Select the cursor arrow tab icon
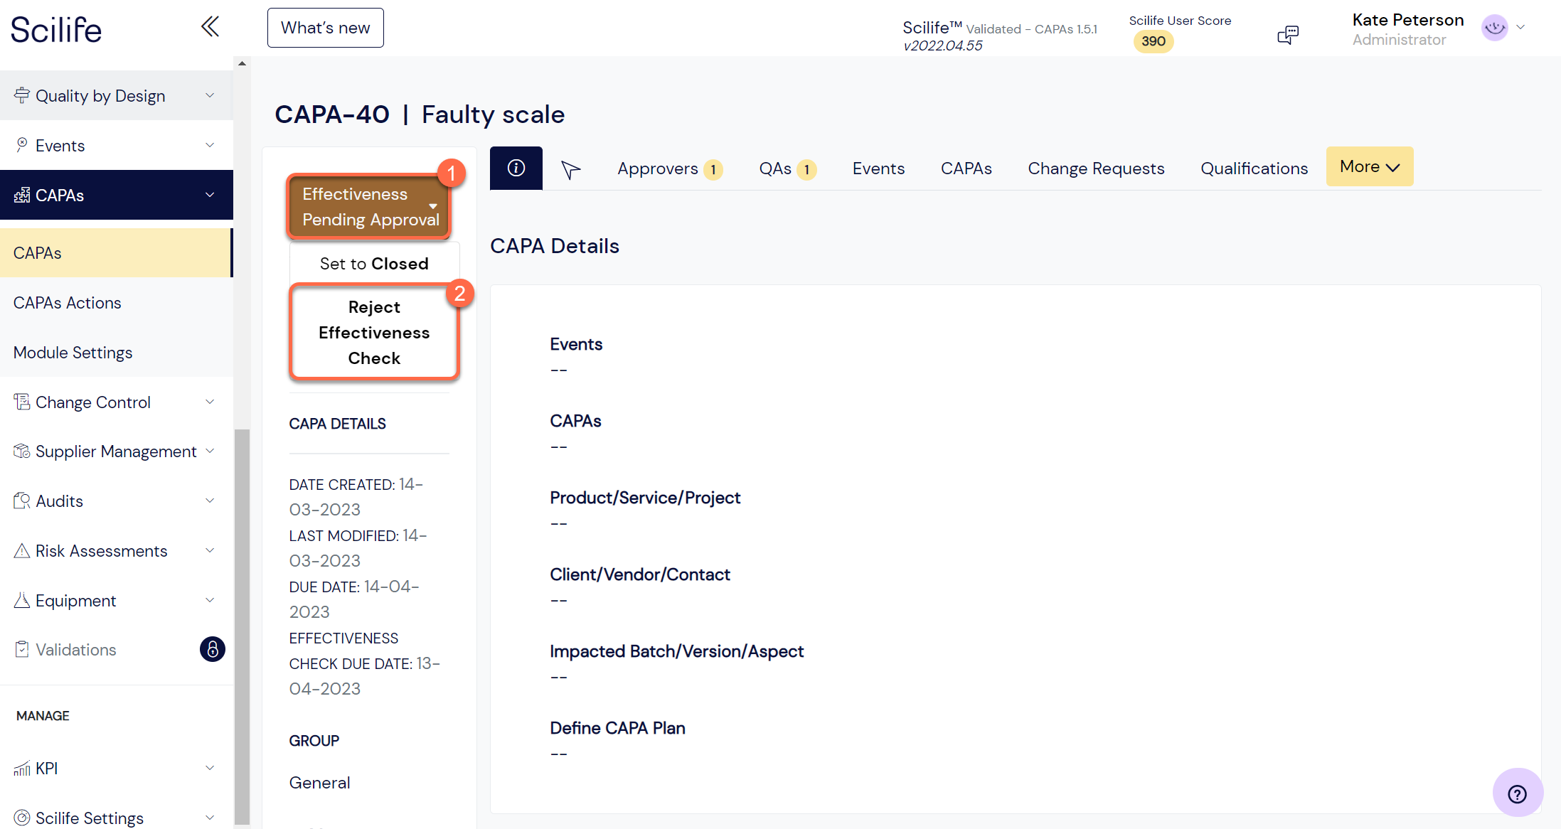Image resolution: width=1561 pixels, height=829 pixels. pyautogui.click(x=570, y=169)
